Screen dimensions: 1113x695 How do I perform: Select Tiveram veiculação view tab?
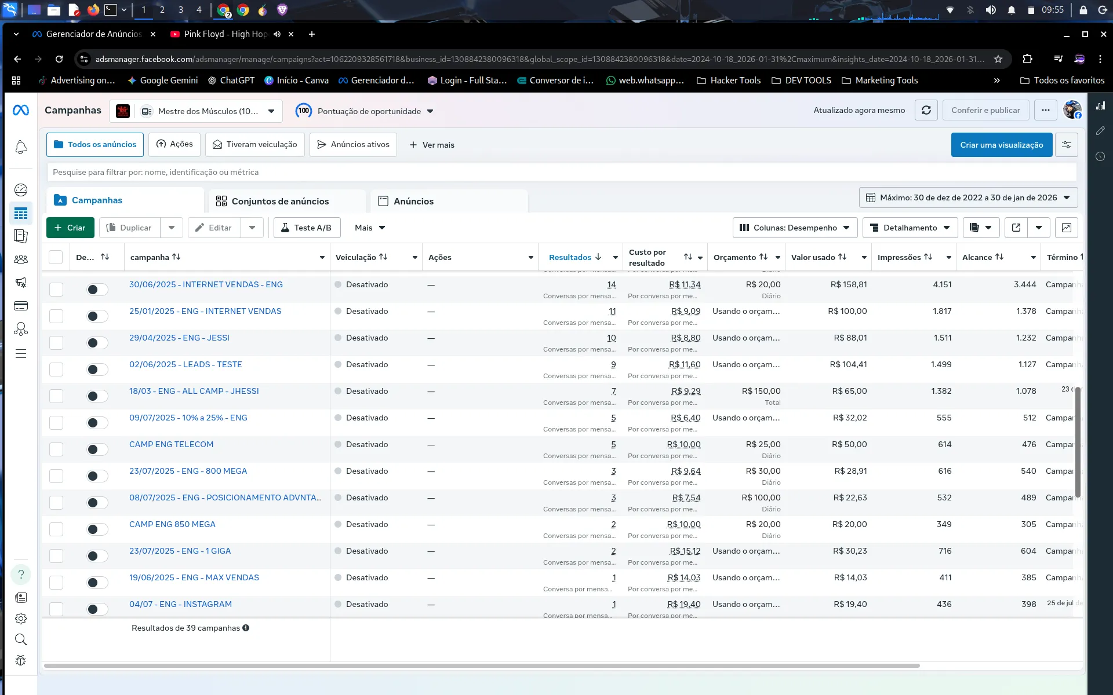255,144
